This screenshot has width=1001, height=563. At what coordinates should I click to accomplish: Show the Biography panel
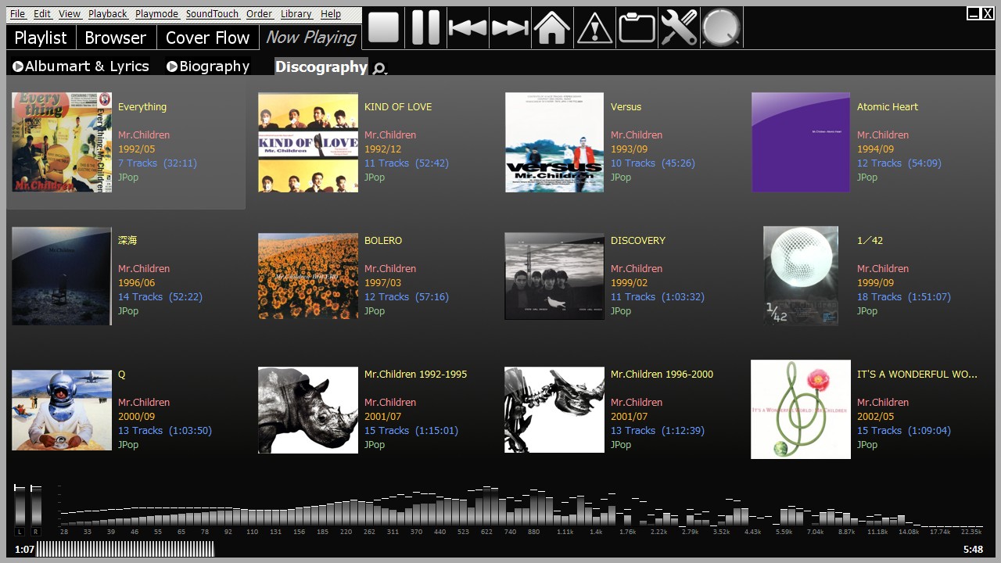(208, 66)
